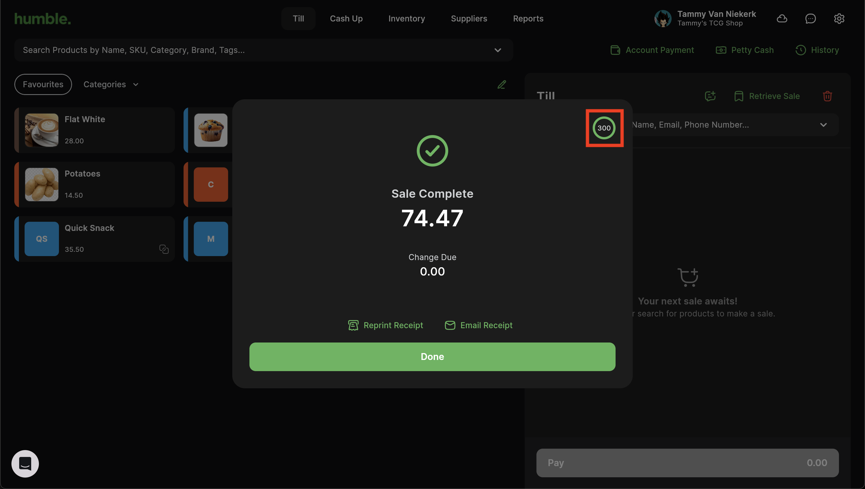Click the edit favourites pencil icon
Image resolution: width=865 pixels, height=489 pixels.
pos(501,85)
